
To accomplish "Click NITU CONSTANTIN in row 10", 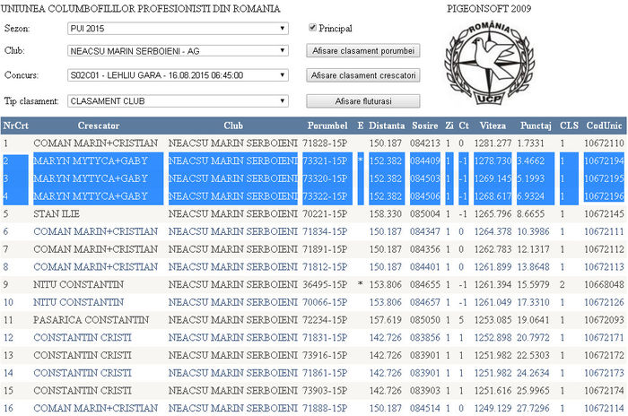I will (79, 303).
